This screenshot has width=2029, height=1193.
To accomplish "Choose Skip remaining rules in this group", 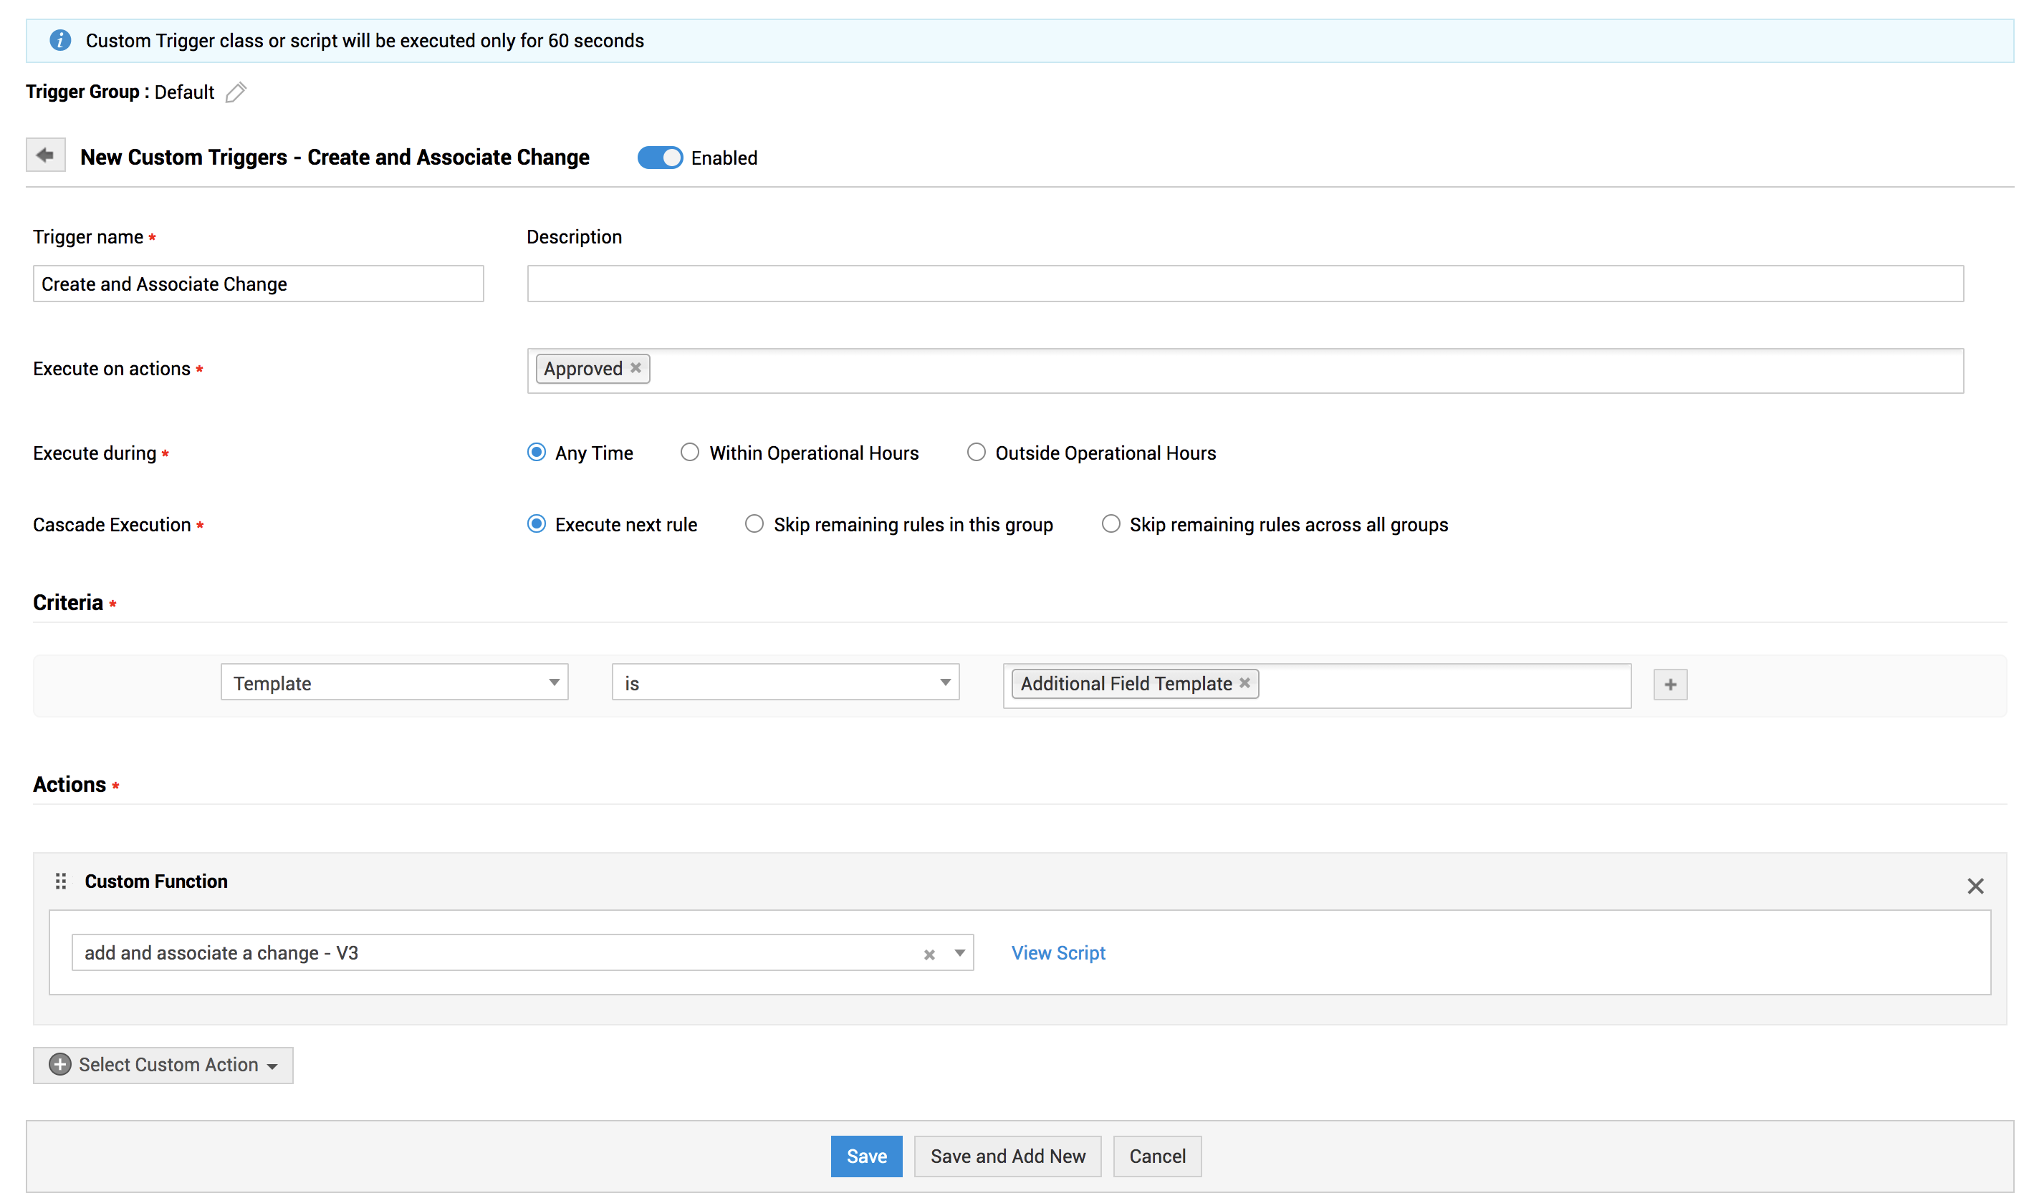I will 754,524.
